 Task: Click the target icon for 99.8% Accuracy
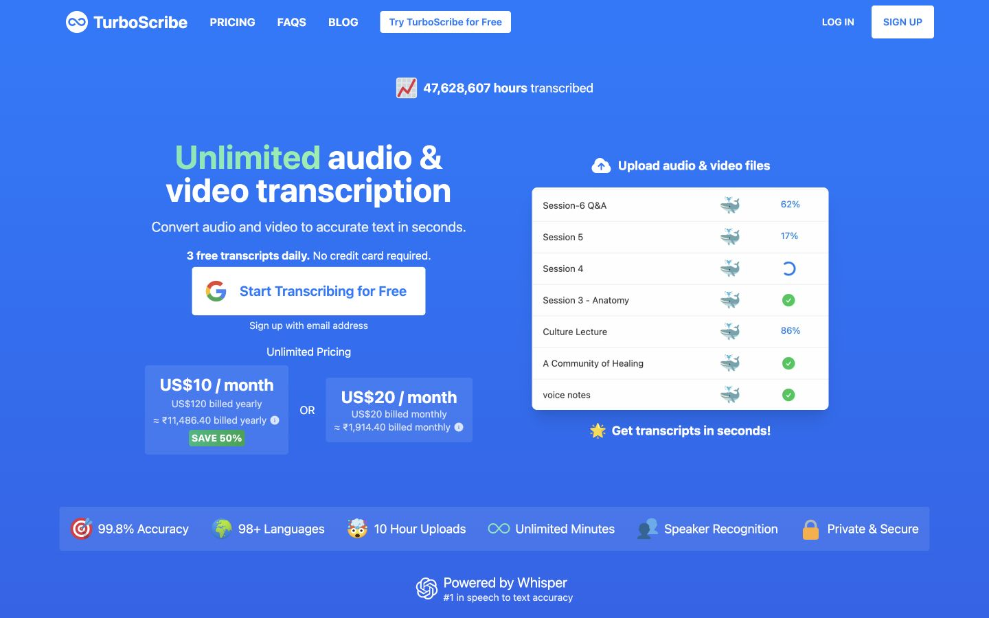click(x=81, y=529)
